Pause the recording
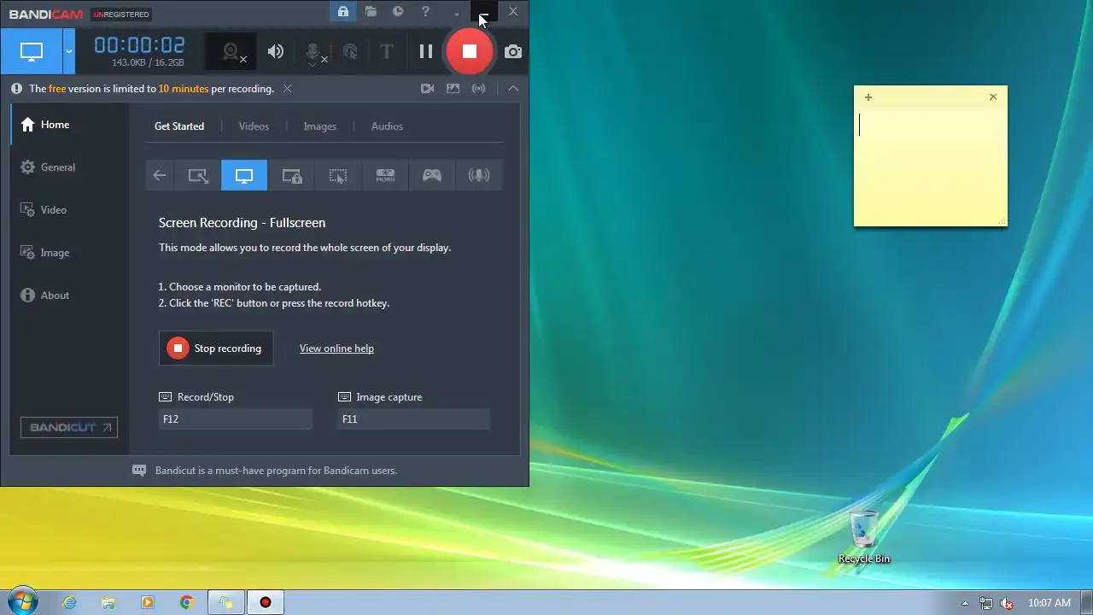This screenshot has height=615, width=1093. tap(425, 51)
